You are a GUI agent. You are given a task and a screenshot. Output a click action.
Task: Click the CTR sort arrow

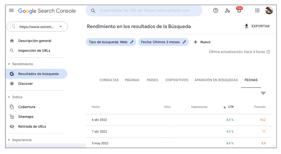pos(224,107)
